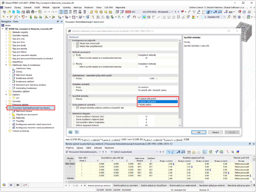
Task: Click the OK button
Action: pos(199,132)
